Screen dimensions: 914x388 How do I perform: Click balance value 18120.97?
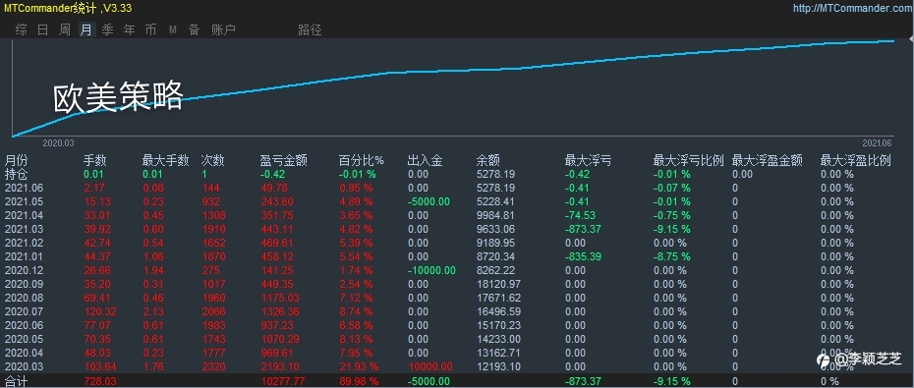tap(498, 284)
